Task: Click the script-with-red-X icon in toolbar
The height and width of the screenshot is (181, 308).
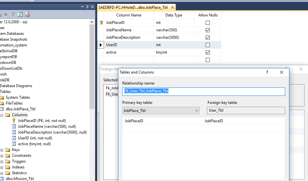Action: (27, 15)
